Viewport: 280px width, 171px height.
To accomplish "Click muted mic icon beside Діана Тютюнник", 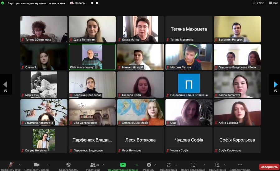I will (71, 40).
